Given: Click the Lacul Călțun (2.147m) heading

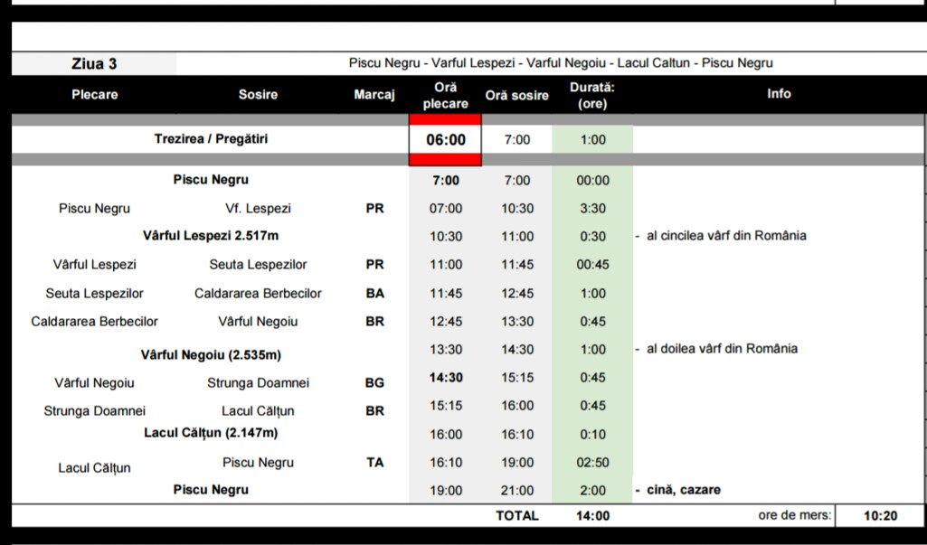Looking at the screenshot, I should pyautogui.click(x=211, y=433).
